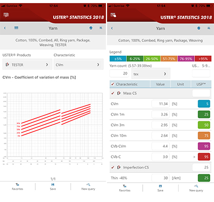Viewport: 214px width, 202px height.
Task: Click the CVb CVm row label
Action: click(118, 146)
